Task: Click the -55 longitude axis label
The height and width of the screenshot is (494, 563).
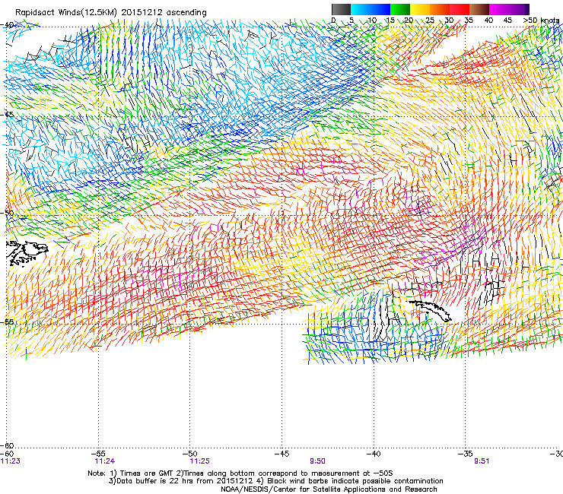Action: [x=99, y=454]
